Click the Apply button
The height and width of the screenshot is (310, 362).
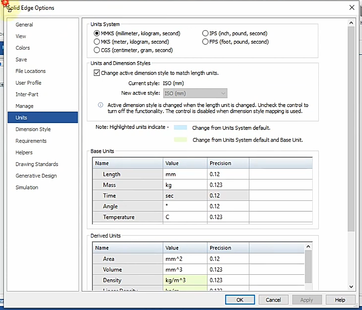(307, 300)
